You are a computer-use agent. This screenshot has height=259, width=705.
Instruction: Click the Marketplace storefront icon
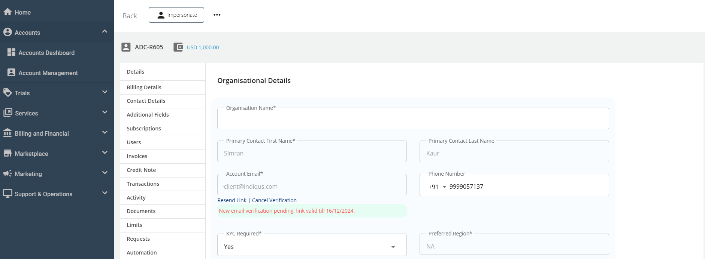pyautogui.click(x=7, y=153)
